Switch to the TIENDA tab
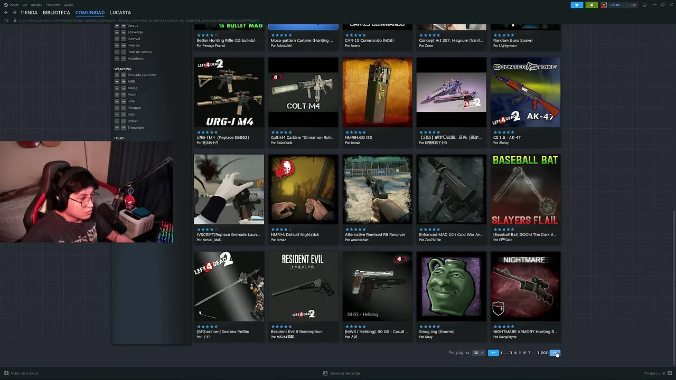The height and width of the screenshot is (380, 676). coord(29,13)
